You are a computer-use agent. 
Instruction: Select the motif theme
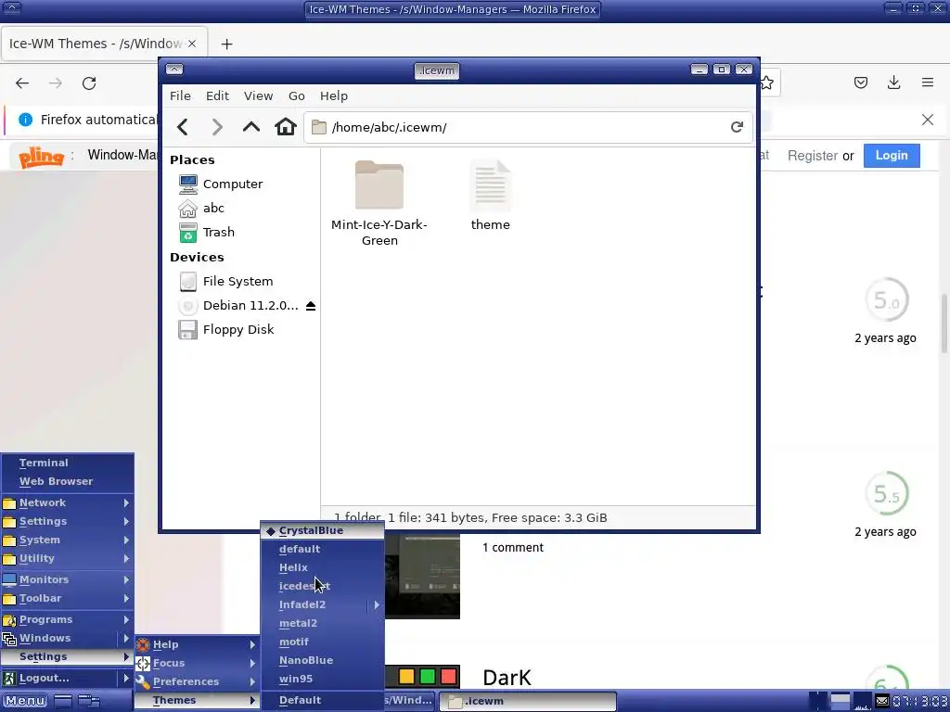pos(322,642)
